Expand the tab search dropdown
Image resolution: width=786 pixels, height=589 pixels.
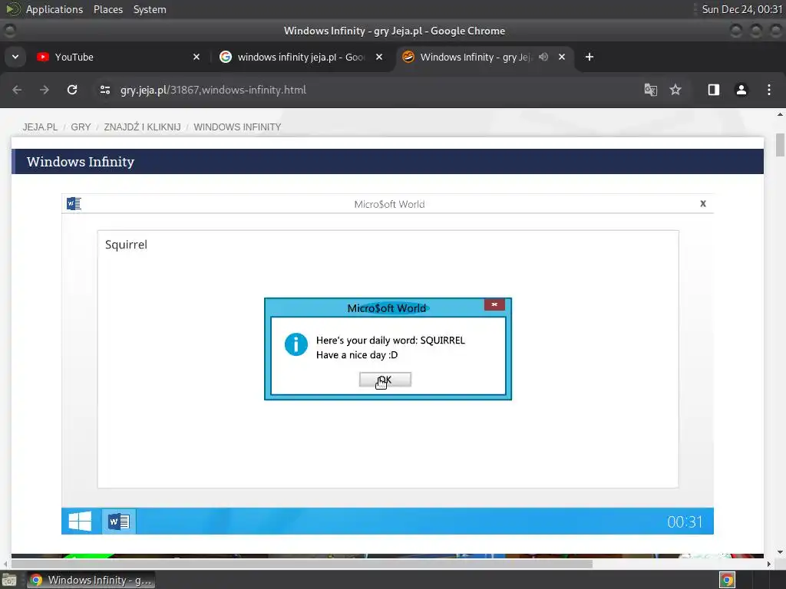pos(15,57)
